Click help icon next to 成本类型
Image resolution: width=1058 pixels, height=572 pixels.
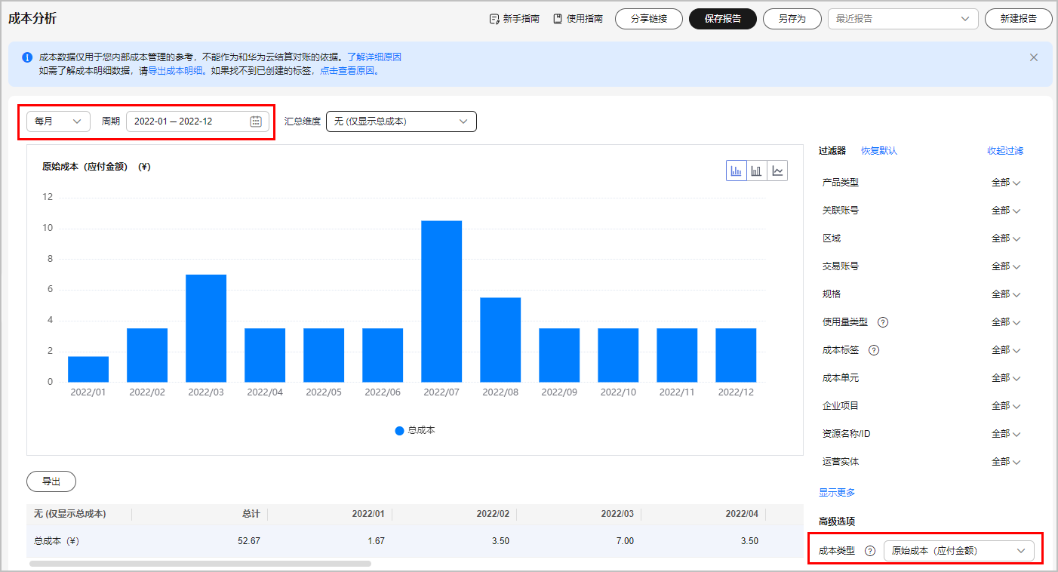869,551
